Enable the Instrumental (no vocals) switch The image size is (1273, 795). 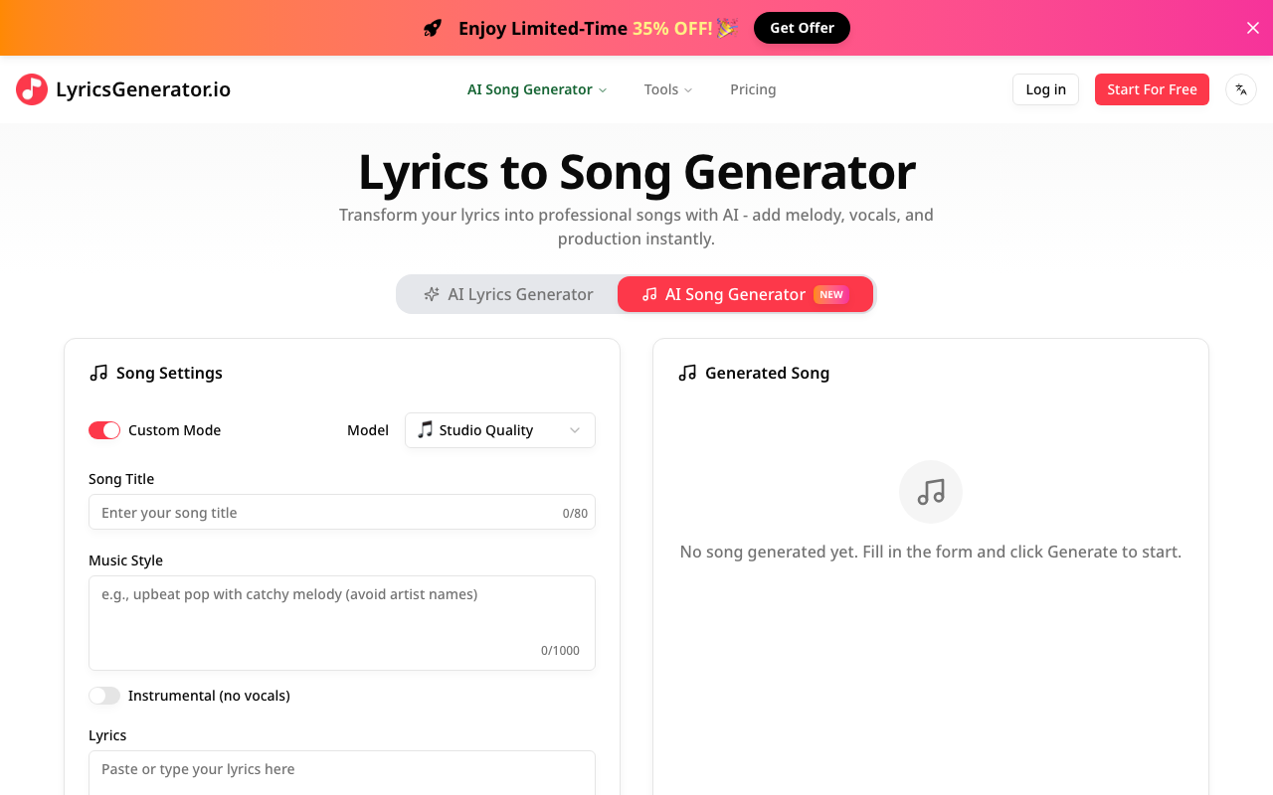104,696
